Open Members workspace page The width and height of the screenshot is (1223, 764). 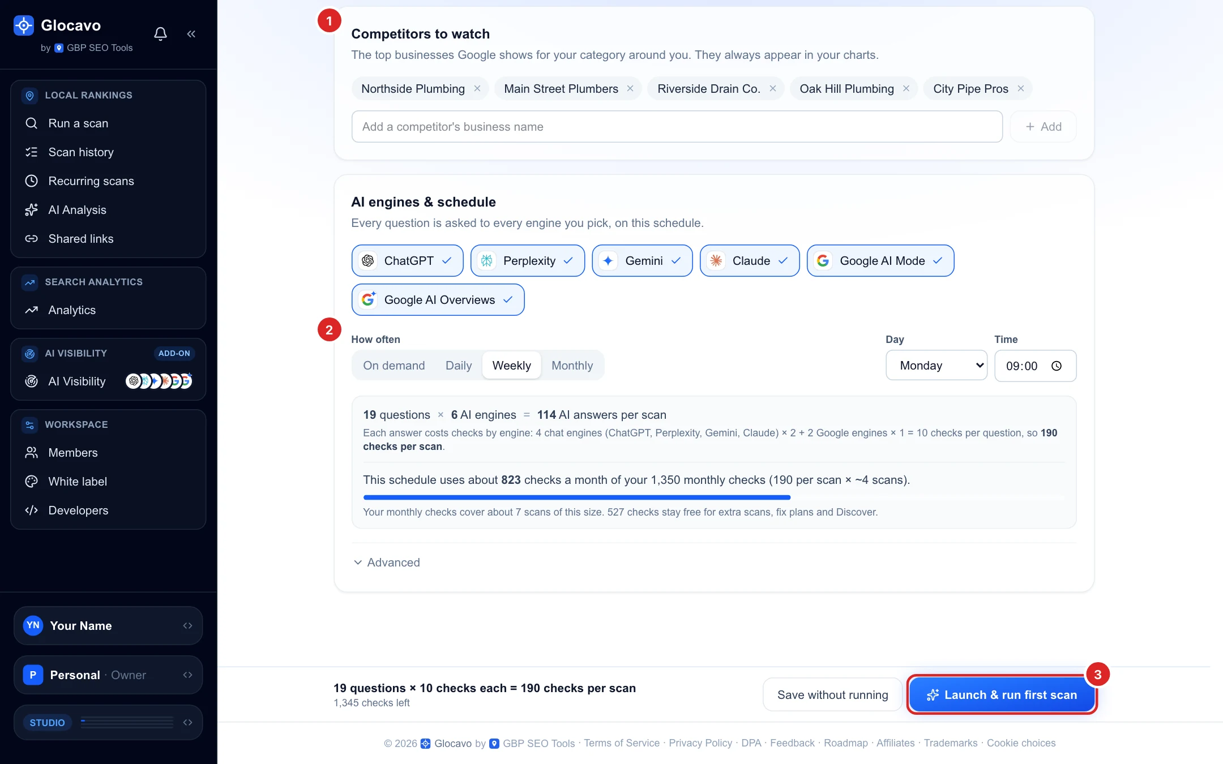click(108, 453)
